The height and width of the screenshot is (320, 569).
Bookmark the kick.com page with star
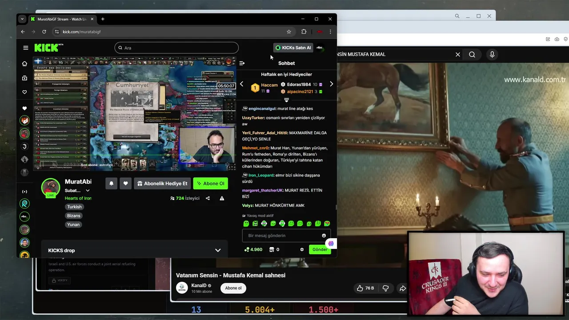click(x=289, y=32)
